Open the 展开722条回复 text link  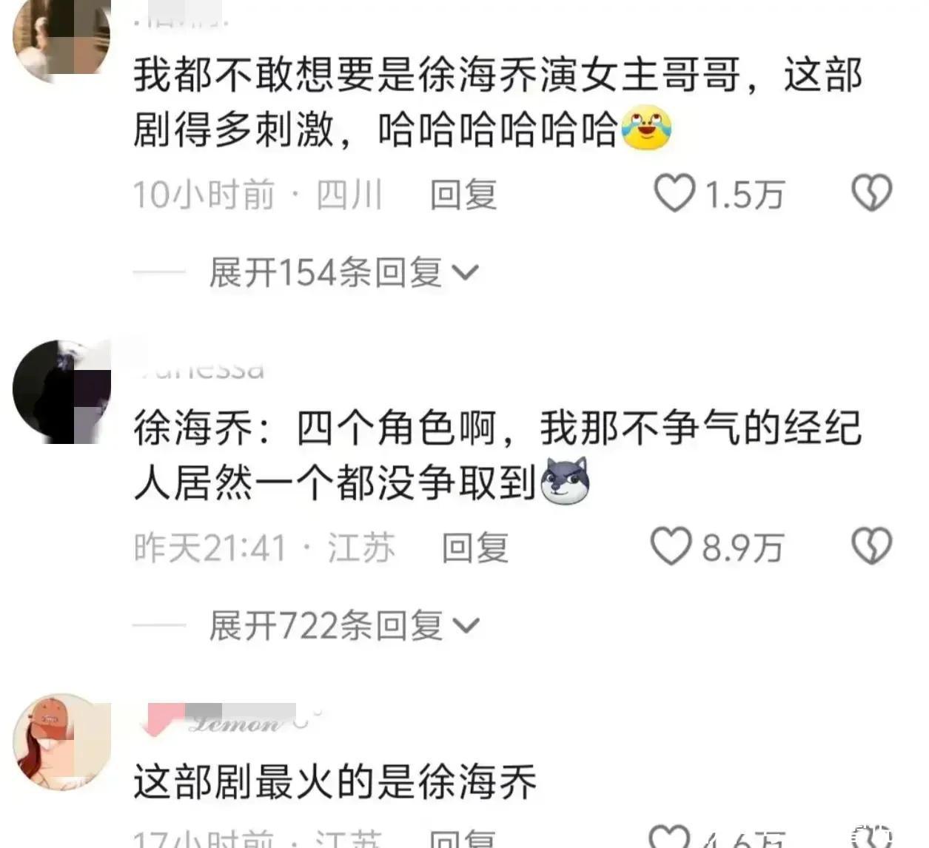(326, 626)
